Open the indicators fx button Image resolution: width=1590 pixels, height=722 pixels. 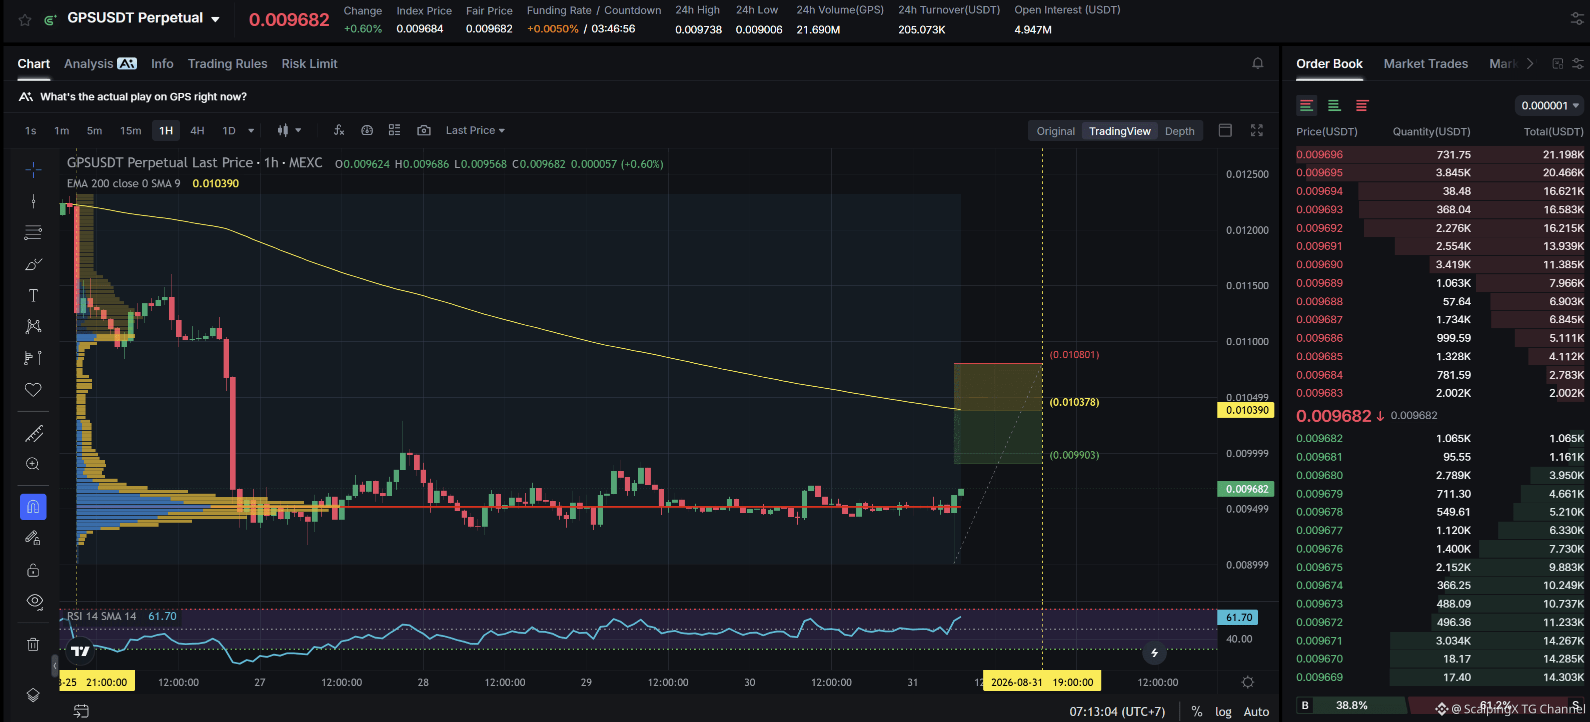(339, 130)
